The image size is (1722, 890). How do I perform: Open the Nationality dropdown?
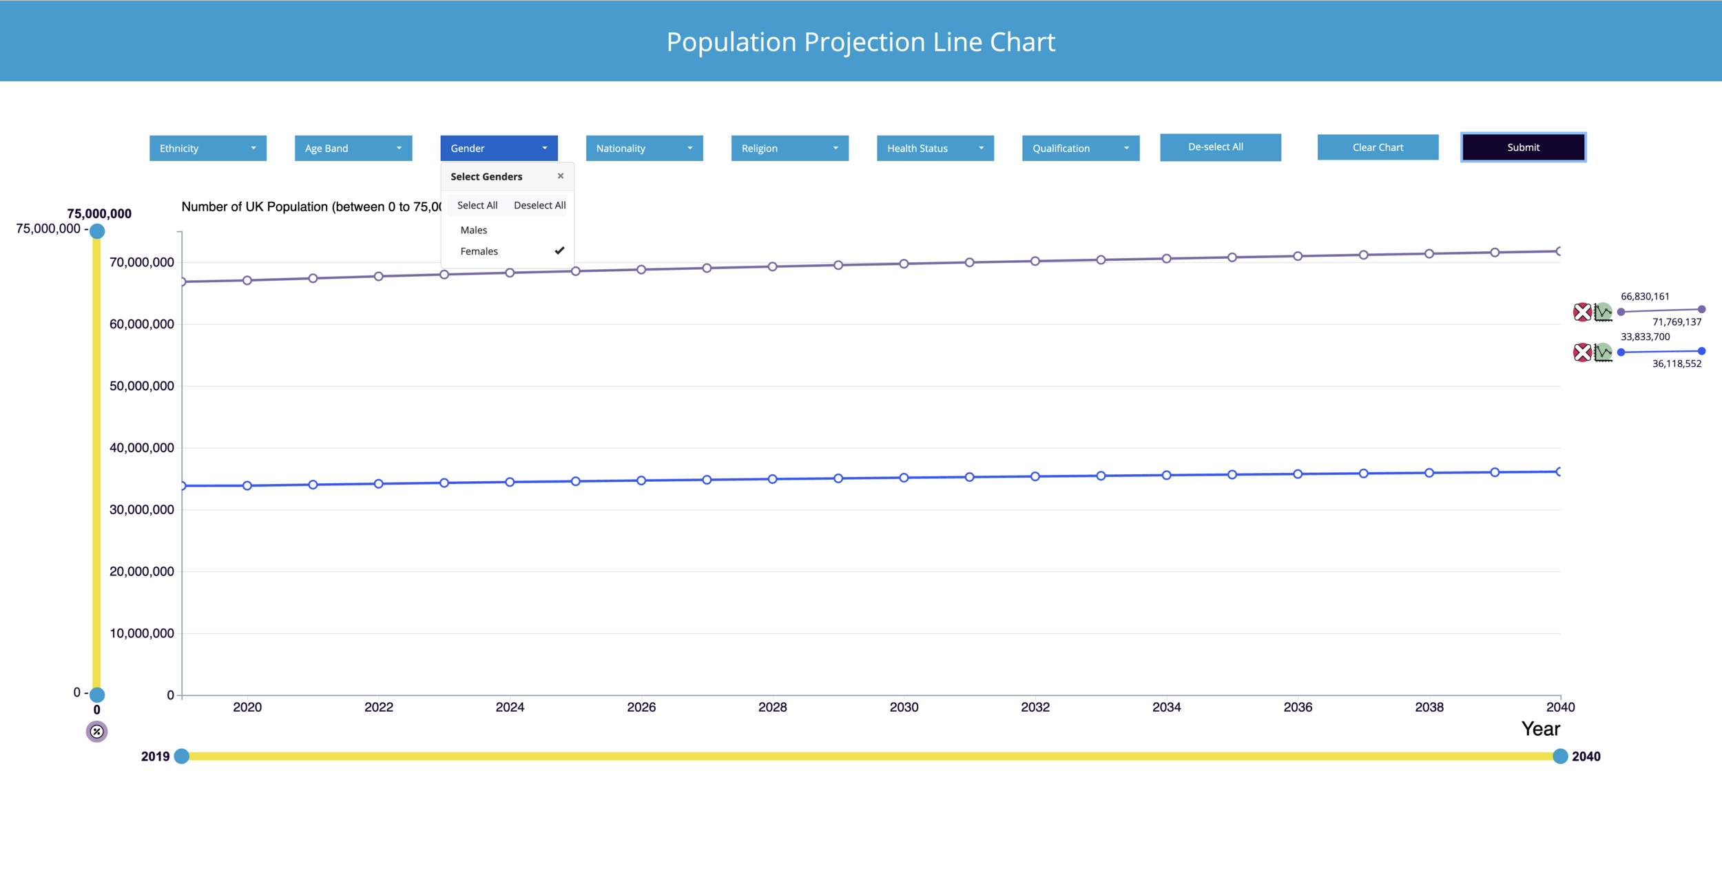[x=644, y=148]
